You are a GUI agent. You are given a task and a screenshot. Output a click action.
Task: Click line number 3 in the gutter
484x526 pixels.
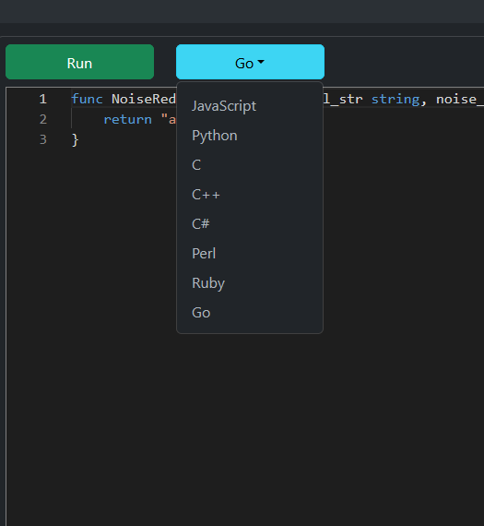pos(43,139)
